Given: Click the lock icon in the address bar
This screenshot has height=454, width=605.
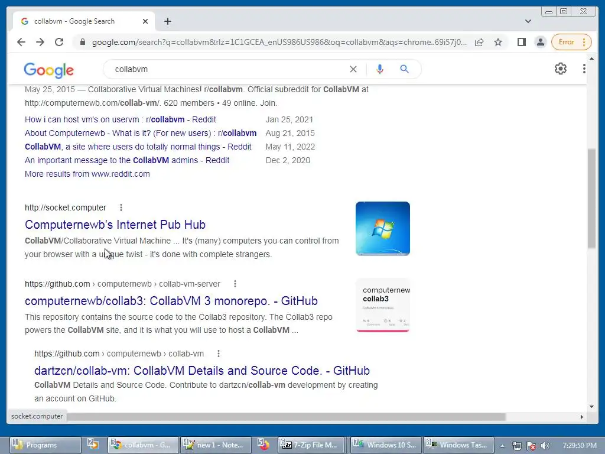Looking at the screenshot, I should pyautogui.click(x=82, y=42).
